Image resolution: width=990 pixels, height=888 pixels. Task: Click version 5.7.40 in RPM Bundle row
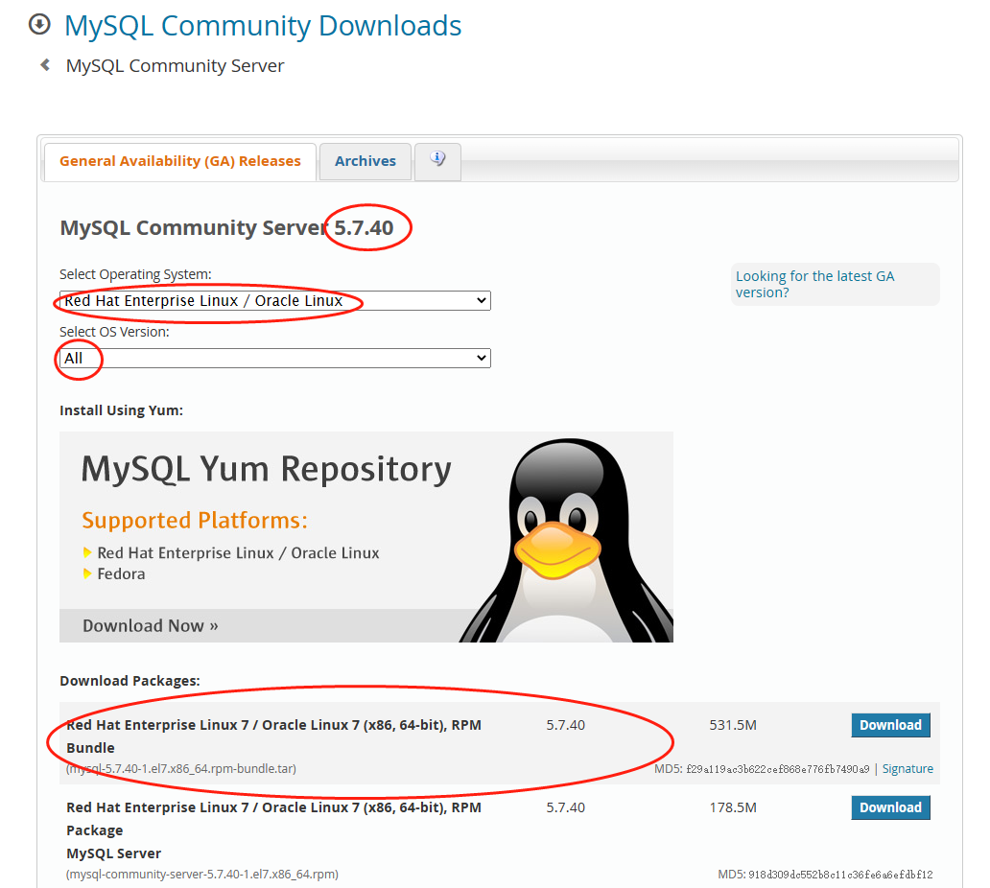tap(565, 725)
